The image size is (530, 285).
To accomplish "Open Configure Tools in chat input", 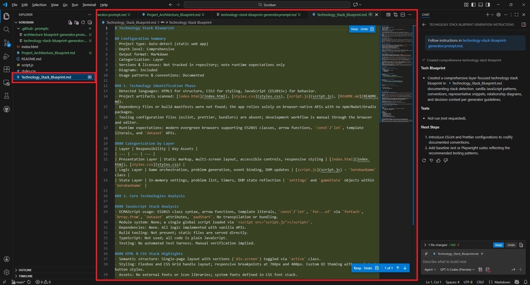I will point(480,270).
